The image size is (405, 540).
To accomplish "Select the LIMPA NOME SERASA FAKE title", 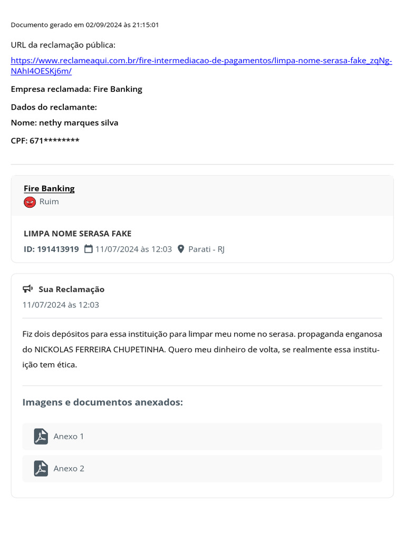I will point(78,234).
